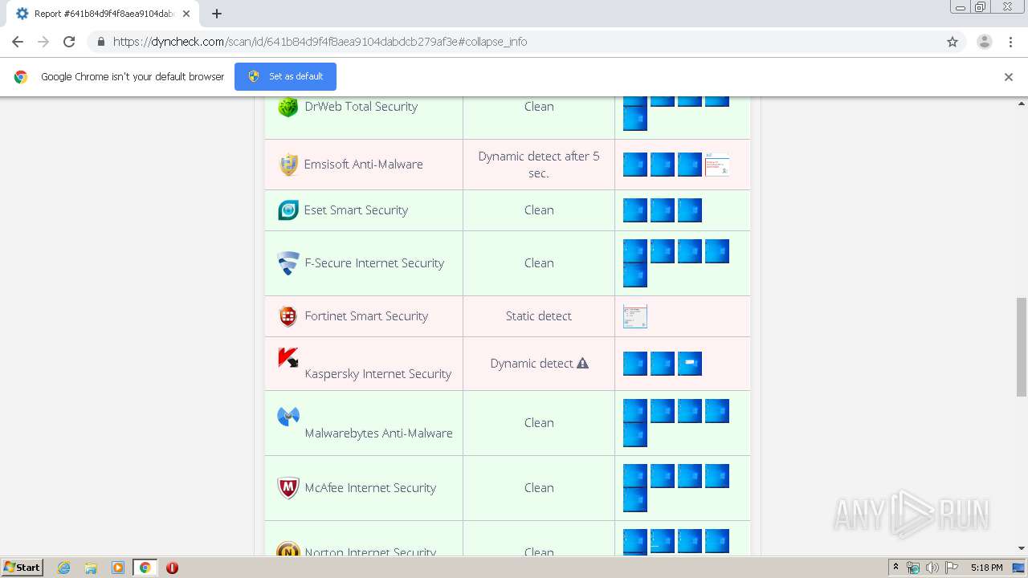Click the page vertical scrollbar thumb
Image resolution: width=1028 pixels, height=578 pixels.
click(1022, 346)
